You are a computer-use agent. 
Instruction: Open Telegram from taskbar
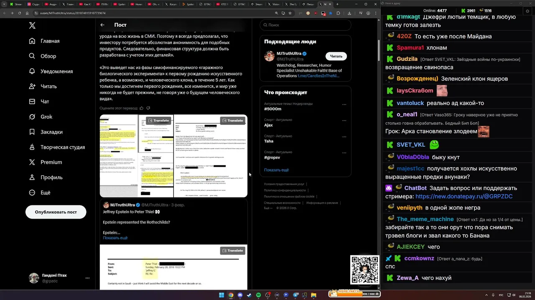296,295
